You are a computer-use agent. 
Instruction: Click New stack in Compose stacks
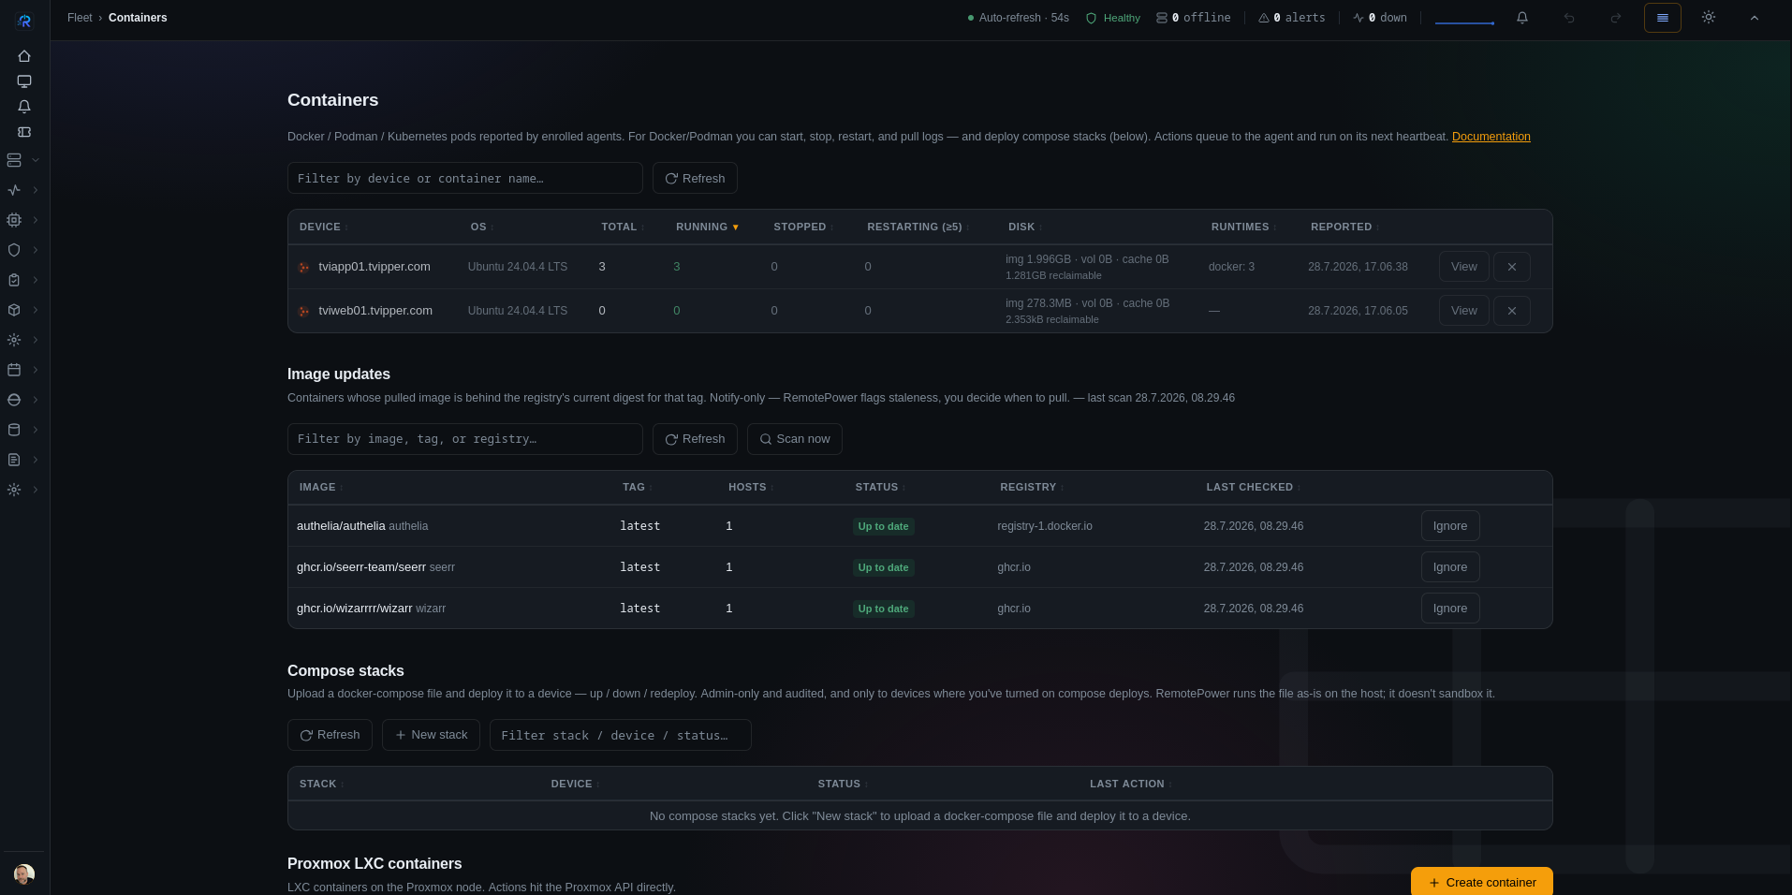pyautogui.click(x=431, y=735)
